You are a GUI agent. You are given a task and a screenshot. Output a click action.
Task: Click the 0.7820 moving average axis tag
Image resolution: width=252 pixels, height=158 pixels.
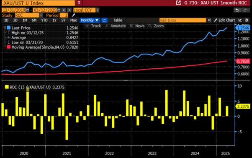(x=243, y=61)
